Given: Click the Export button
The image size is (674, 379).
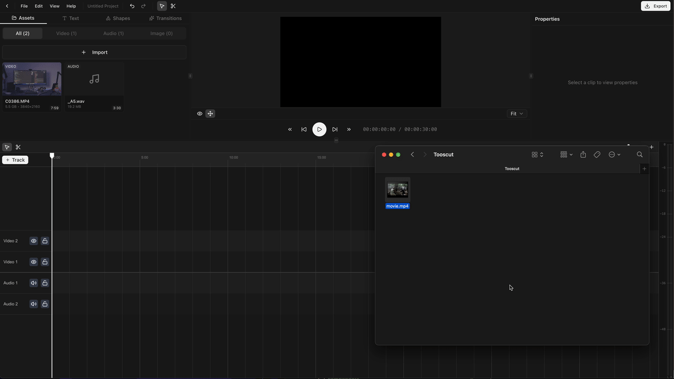Looking at the screenshot, I should tap(655, 6).
